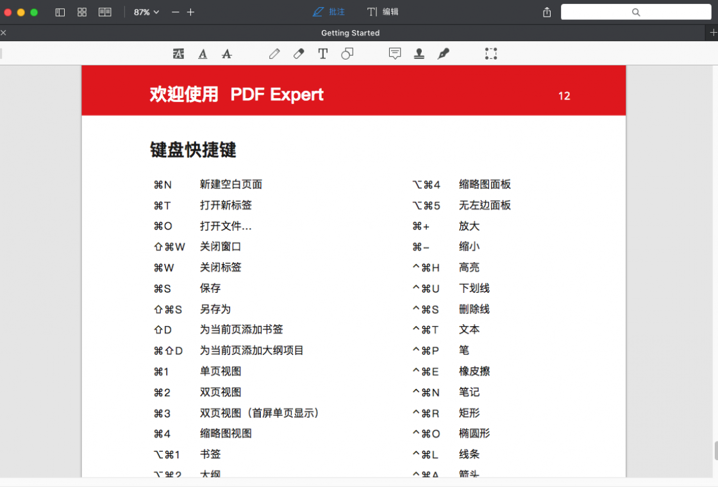Click the text 另存为
The image size is (718, 487).
215,309
